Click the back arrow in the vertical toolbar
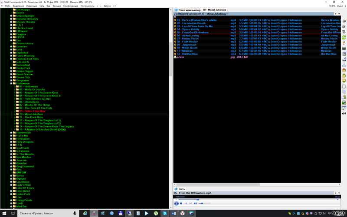Screen dimensions: 347x217 344,21
